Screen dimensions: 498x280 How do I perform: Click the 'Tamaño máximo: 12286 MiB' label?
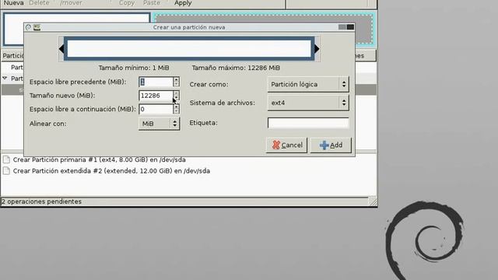(236, 68)
